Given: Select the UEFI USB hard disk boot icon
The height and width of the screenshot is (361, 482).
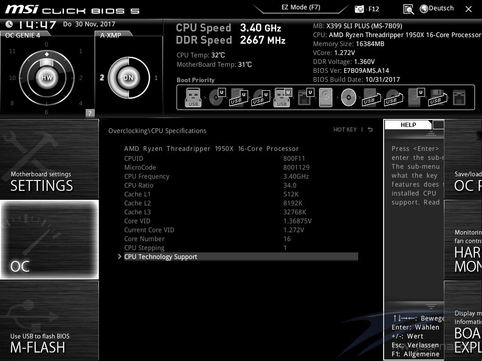Looking at the screenshot, I should (239, 97).
